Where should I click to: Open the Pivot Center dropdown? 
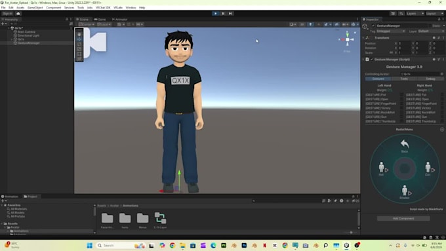coord(87,24)
